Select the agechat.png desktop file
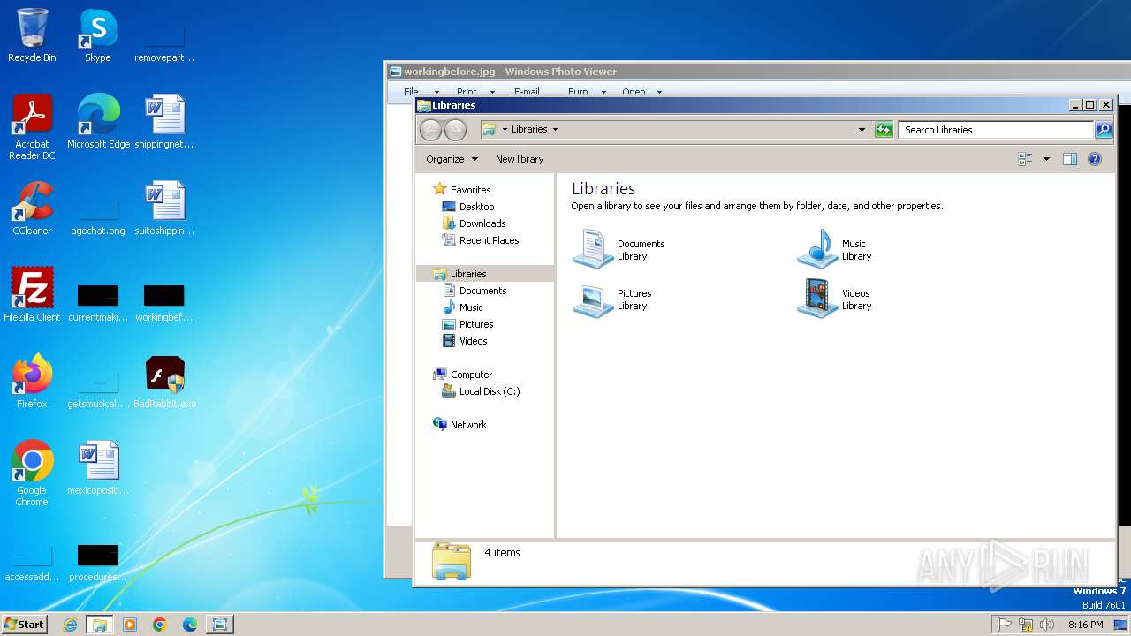 click(98, 216)
